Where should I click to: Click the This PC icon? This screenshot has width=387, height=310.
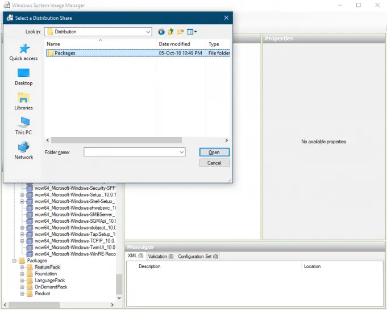(23, 122)
